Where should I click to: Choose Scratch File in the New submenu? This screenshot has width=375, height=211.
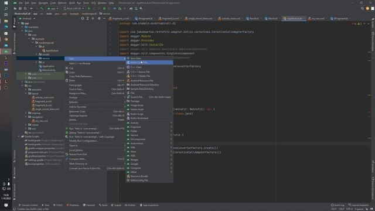coord(149,97)
